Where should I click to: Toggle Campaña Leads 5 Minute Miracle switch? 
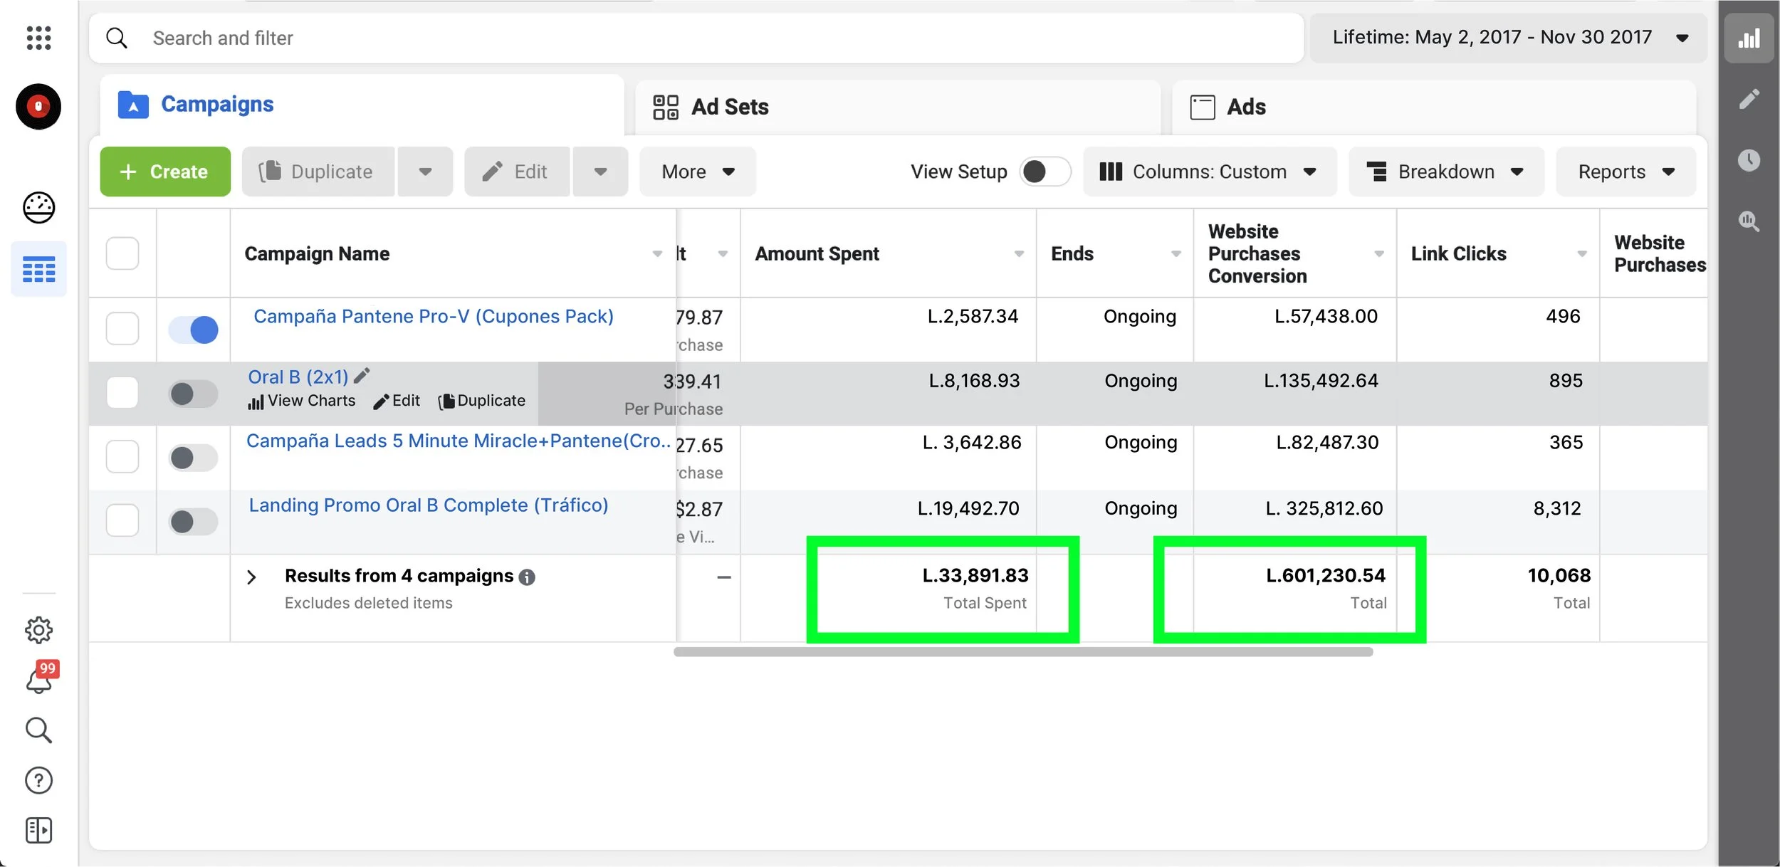click(x=193, y=458)
